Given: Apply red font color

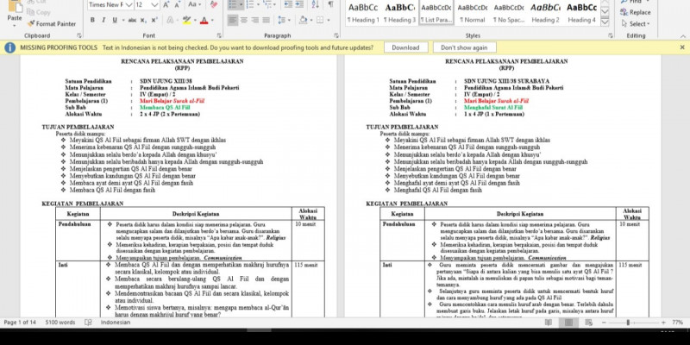Looking at the screenshot, I should [204, 20].
